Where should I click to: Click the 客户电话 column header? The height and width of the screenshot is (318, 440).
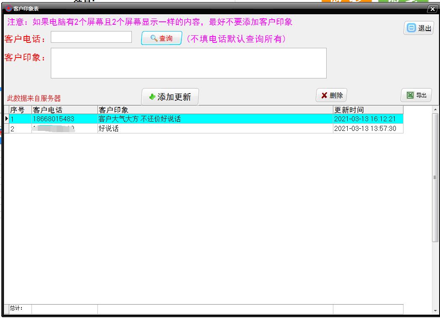click(x=65, y=109)
